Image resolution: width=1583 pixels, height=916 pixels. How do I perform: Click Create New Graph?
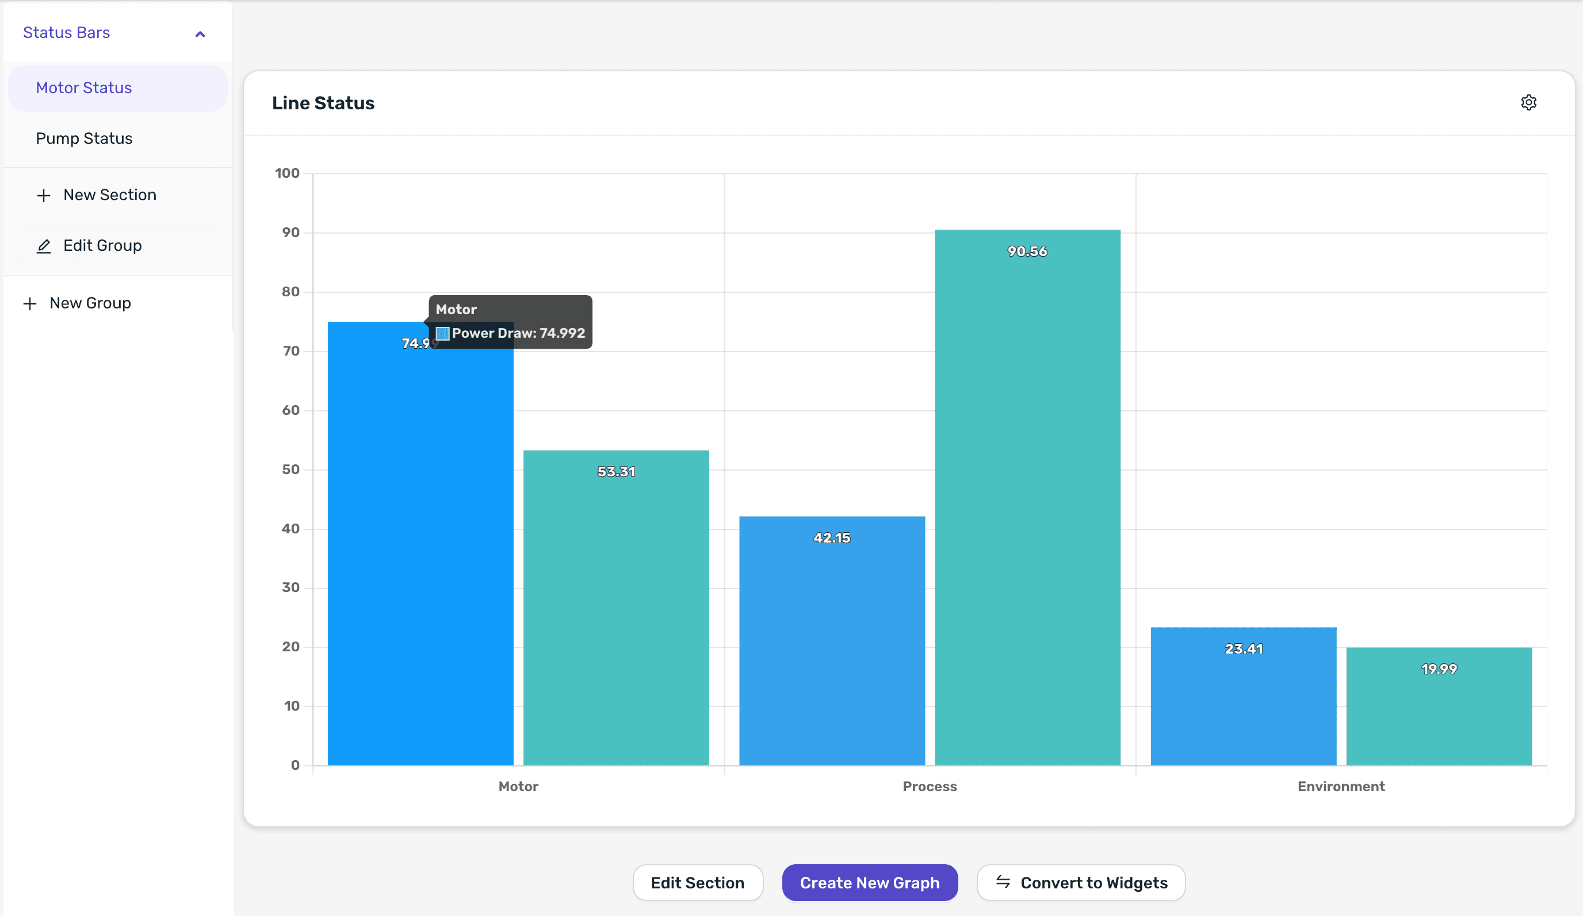869,883
